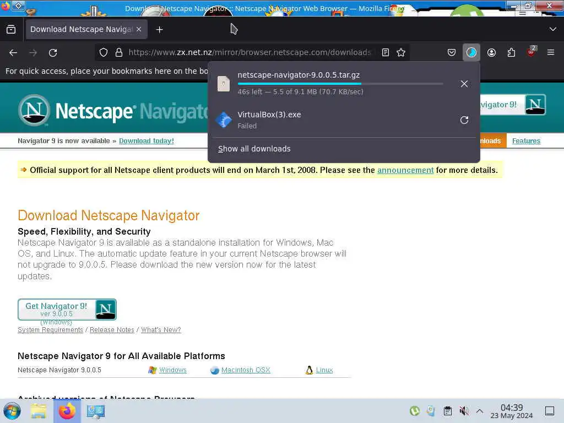
Task: Click the clipboard tray icon
Action: coord(448,411)
